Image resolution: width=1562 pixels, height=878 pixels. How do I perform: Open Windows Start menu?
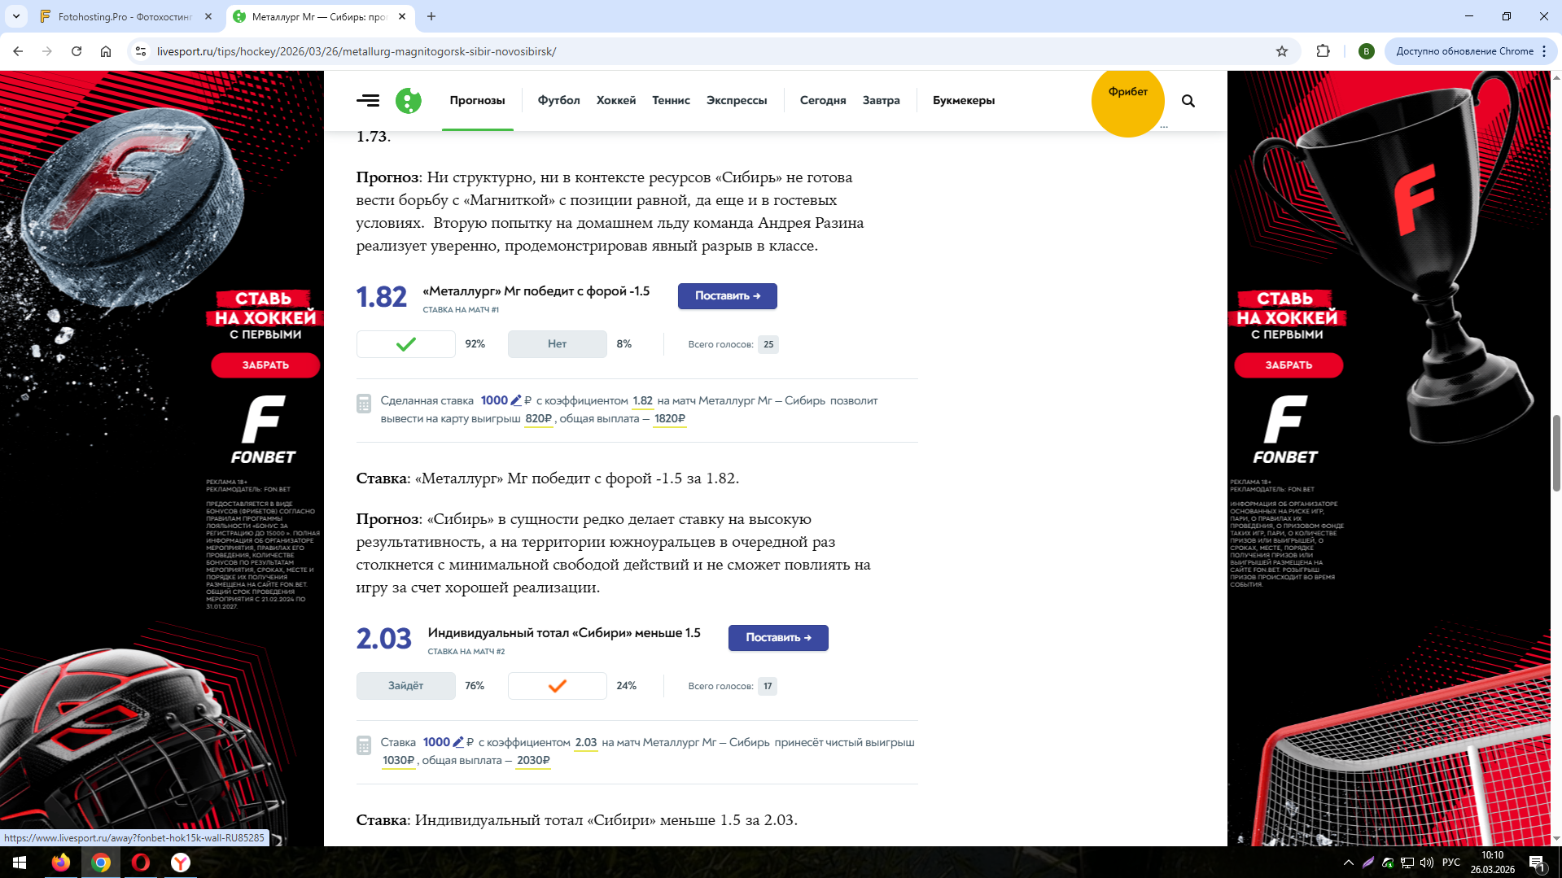point(20,863)
